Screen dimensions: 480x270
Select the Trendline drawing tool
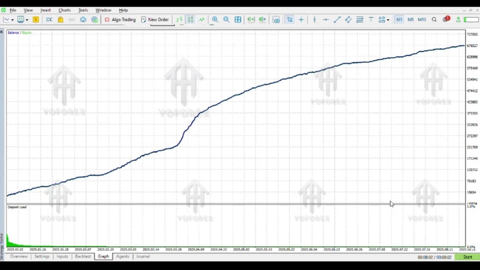(337, 19)
